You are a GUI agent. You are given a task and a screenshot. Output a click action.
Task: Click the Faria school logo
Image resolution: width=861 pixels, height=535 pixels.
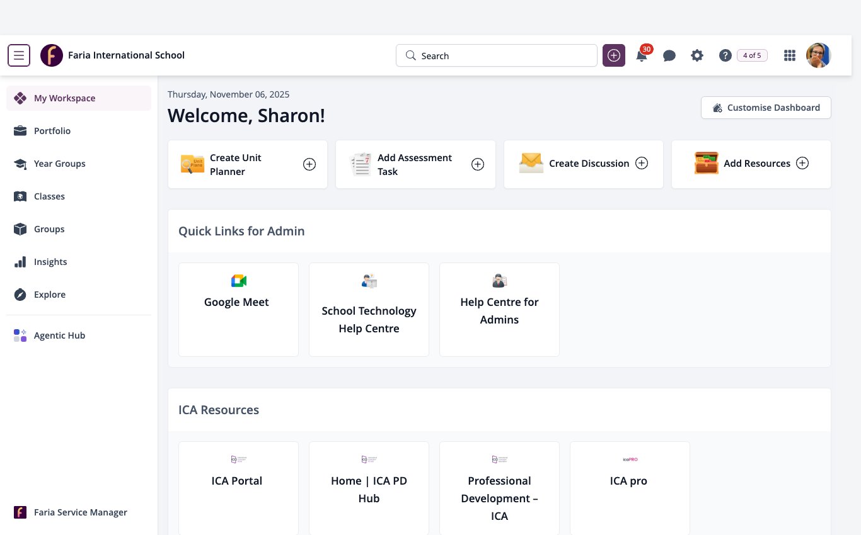point(52,55)
